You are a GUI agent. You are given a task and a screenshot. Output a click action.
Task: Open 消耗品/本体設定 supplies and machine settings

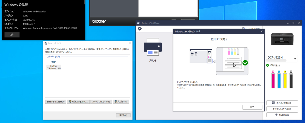[x=282, y=103]
